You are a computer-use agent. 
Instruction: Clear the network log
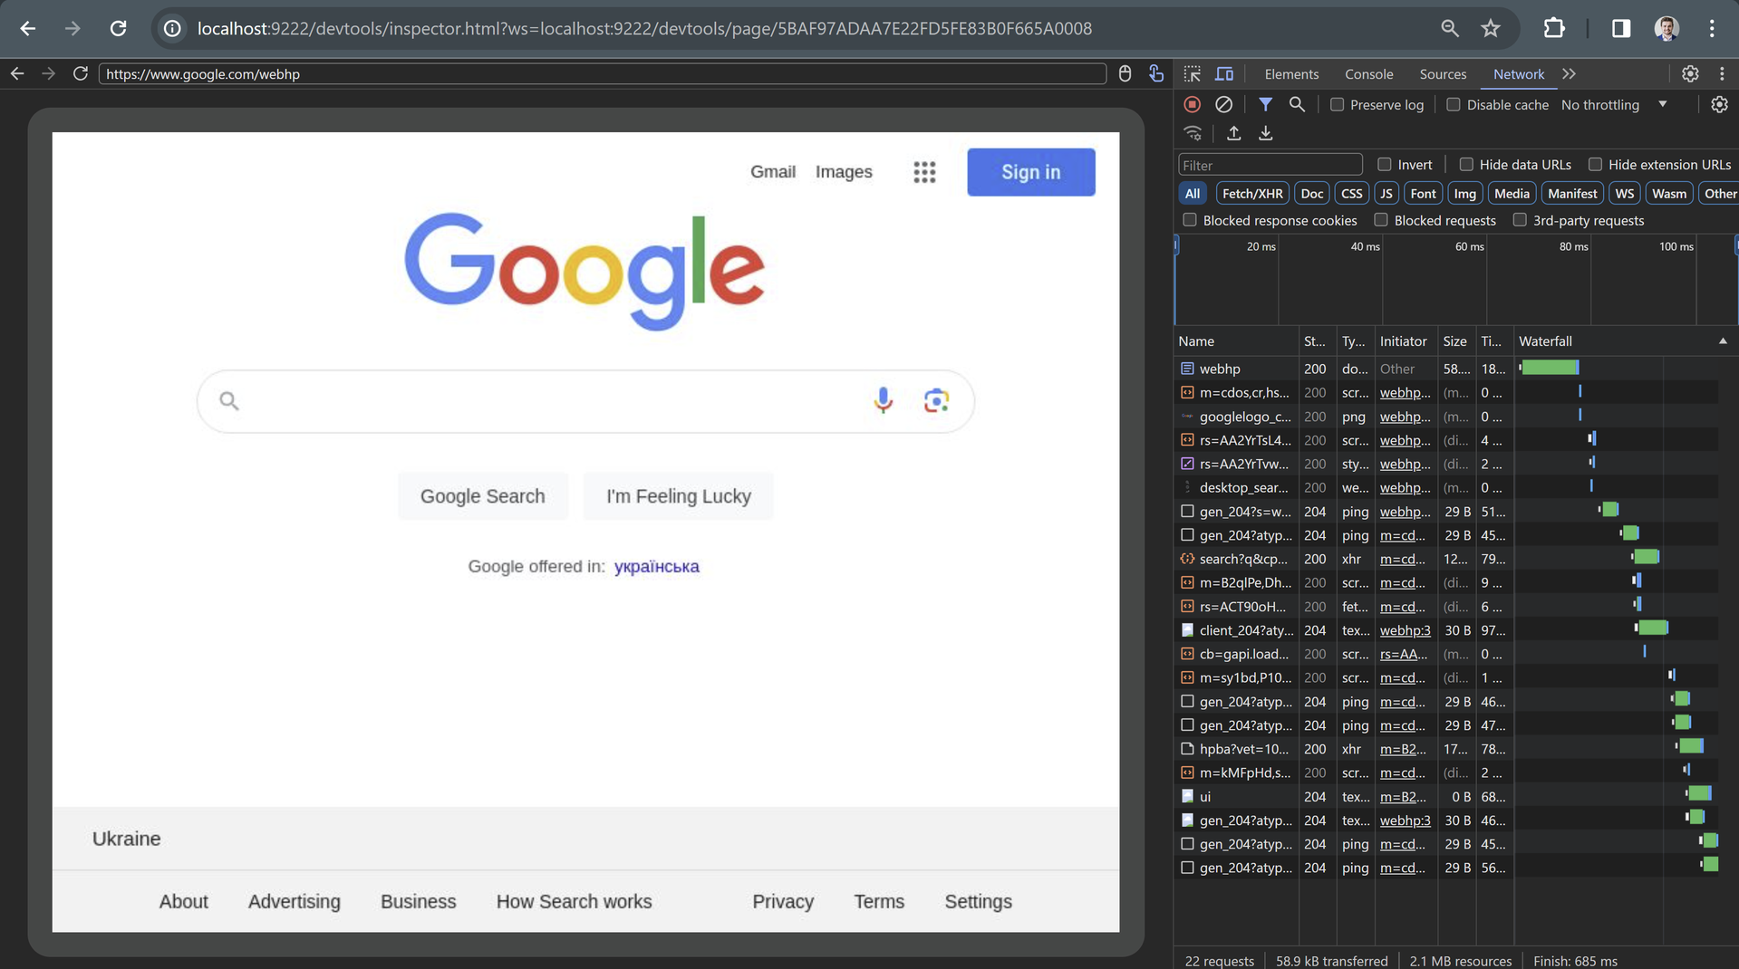click(x=1223, y=105)
